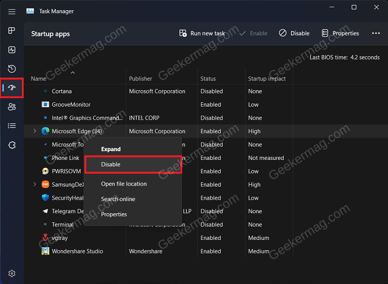The image size is (388, 284).
Task: Click the Last BIOS time value
Action: 365,57
